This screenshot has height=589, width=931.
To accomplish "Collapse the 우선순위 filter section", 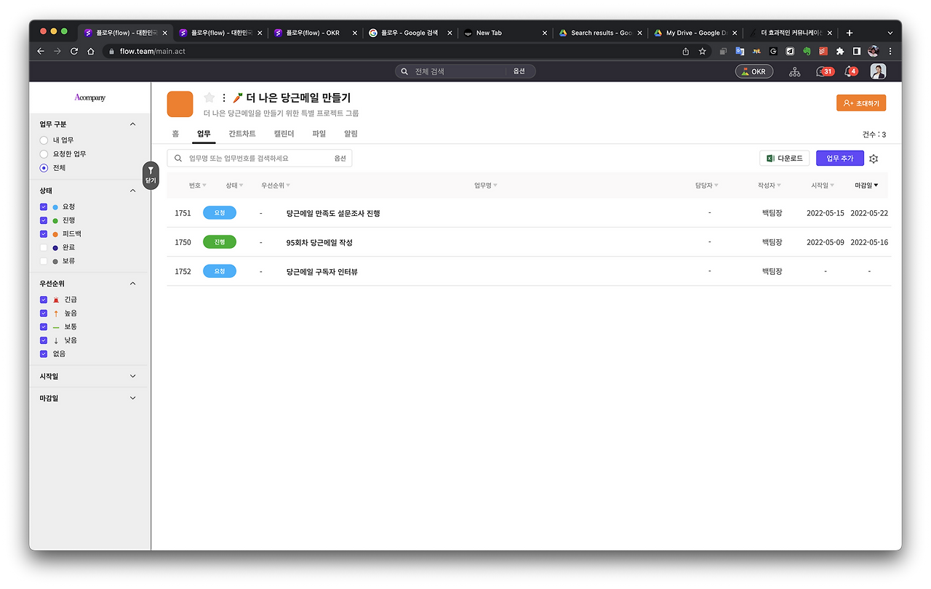I will pos(132,284).
